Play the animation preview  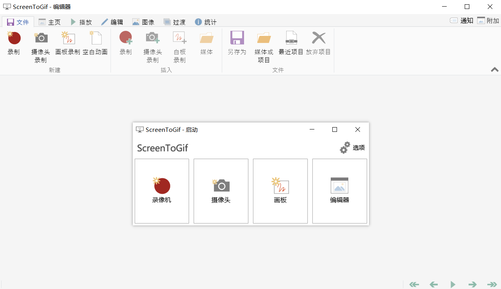click(x=453, y=284)
